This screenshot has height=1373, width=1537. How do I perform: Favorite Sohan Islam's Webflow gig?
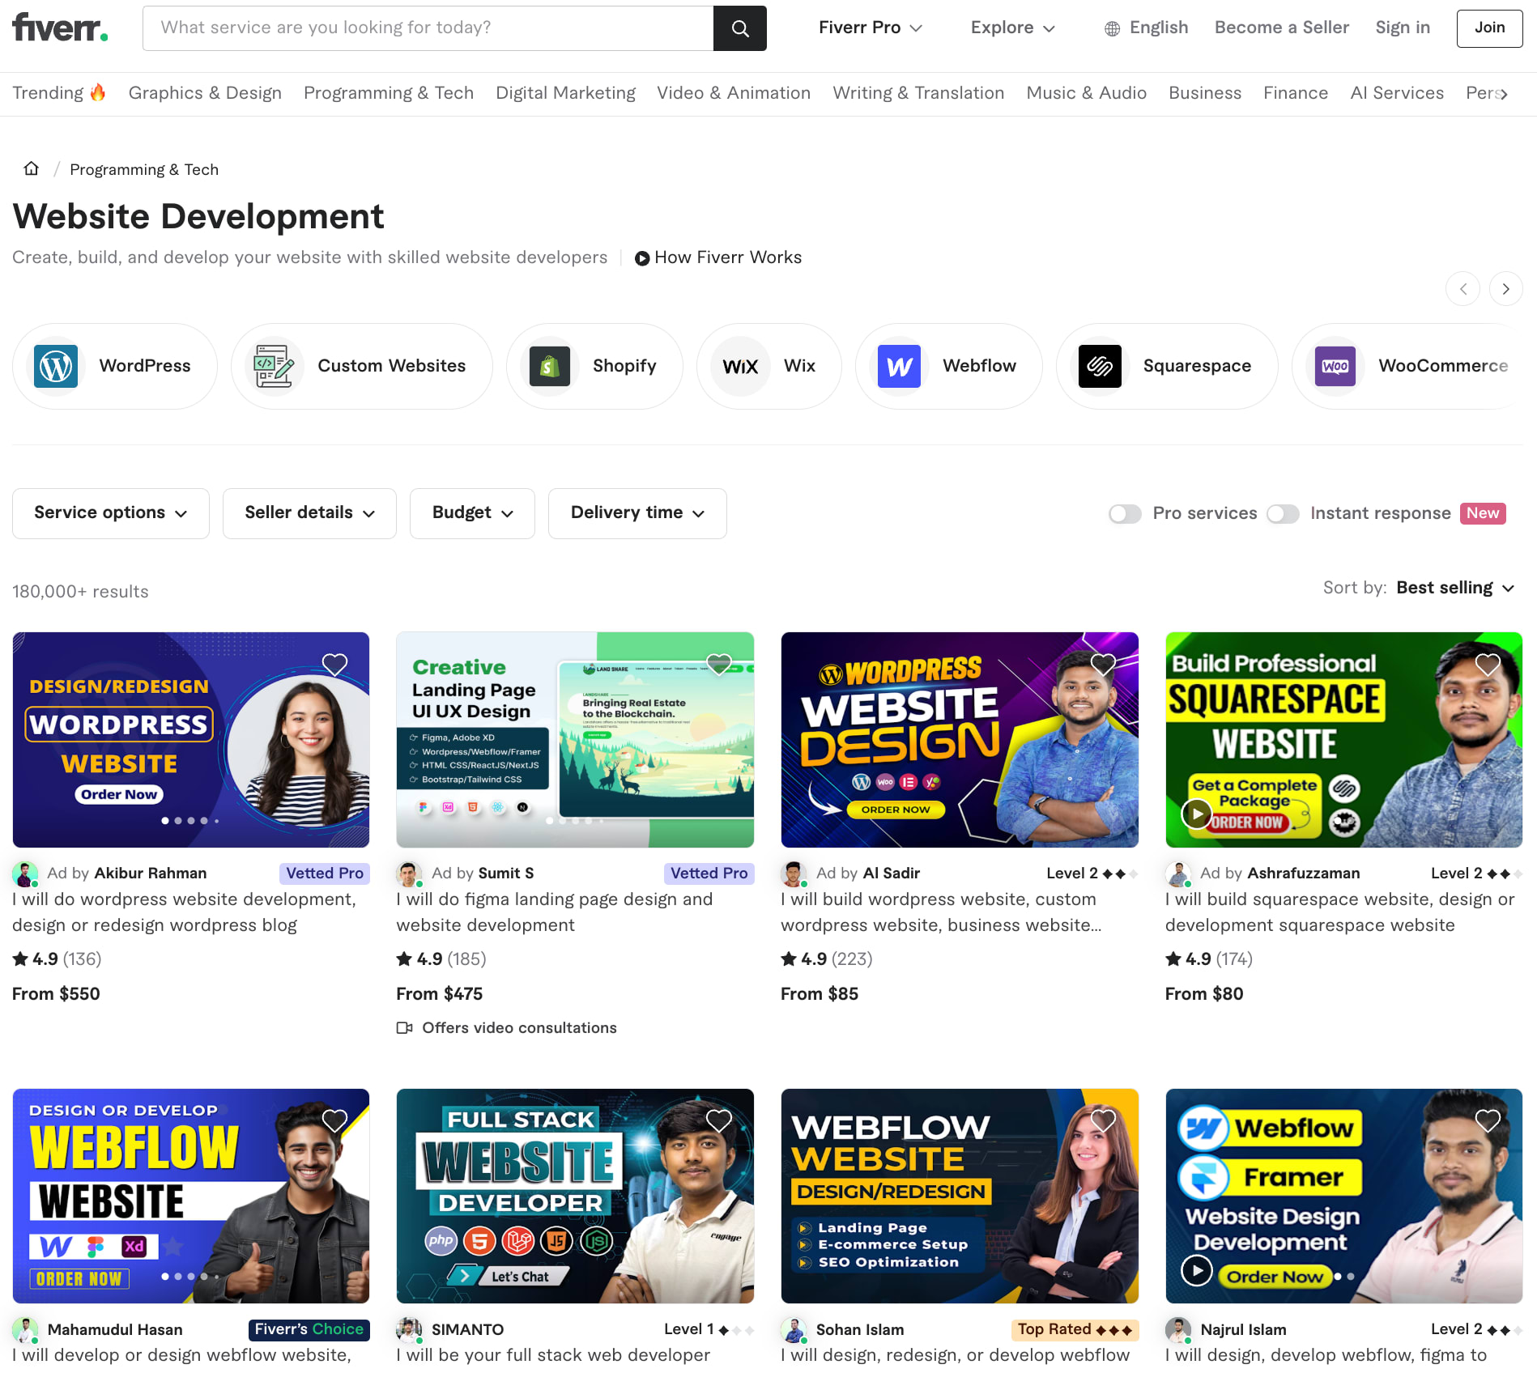[1103, 1120]
